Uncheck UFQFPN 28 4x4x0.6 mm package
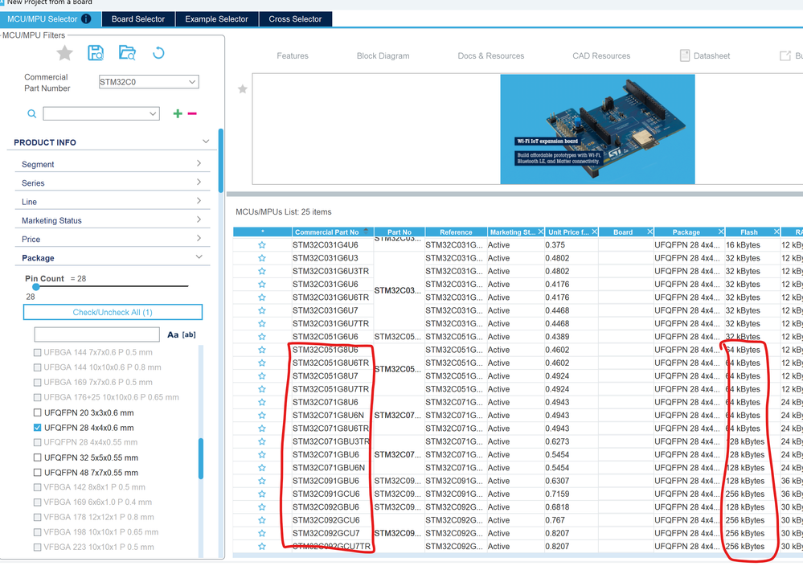This screenshot has height=566, width=803. tap(38, 428)
